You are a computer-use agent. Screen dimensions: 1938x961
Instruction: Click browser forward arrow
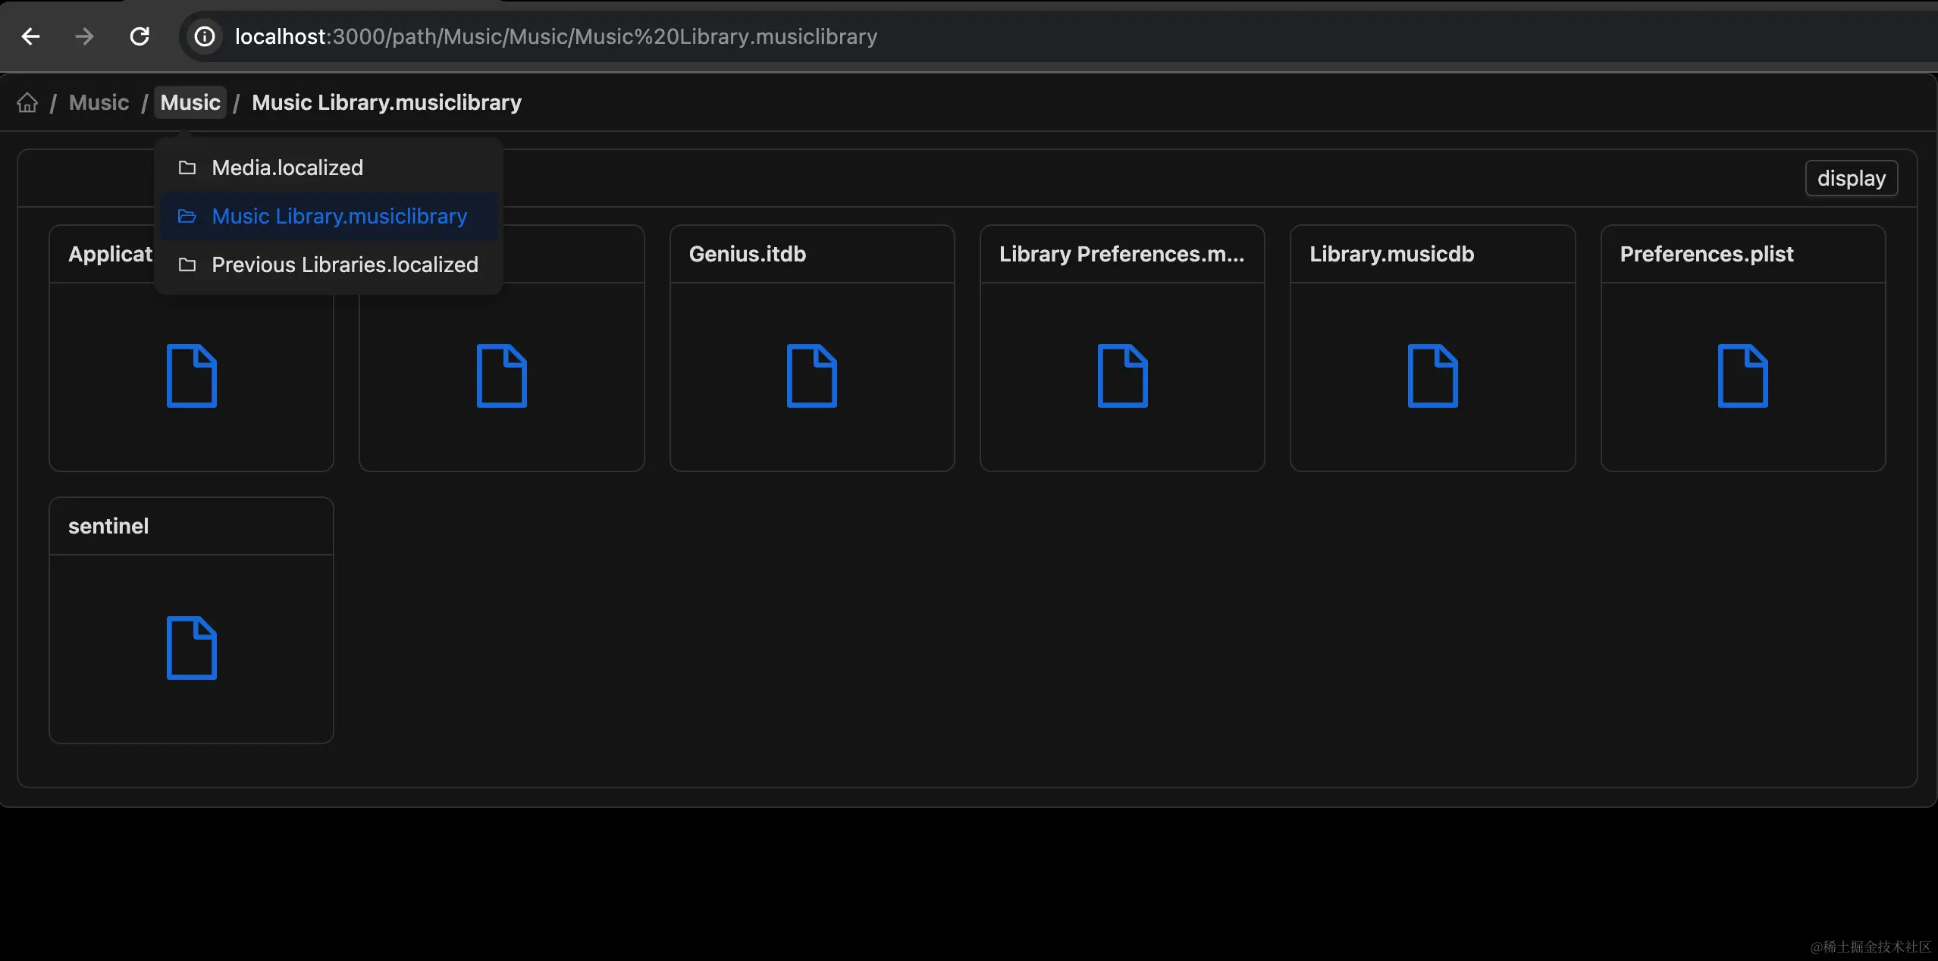[84, 36]
